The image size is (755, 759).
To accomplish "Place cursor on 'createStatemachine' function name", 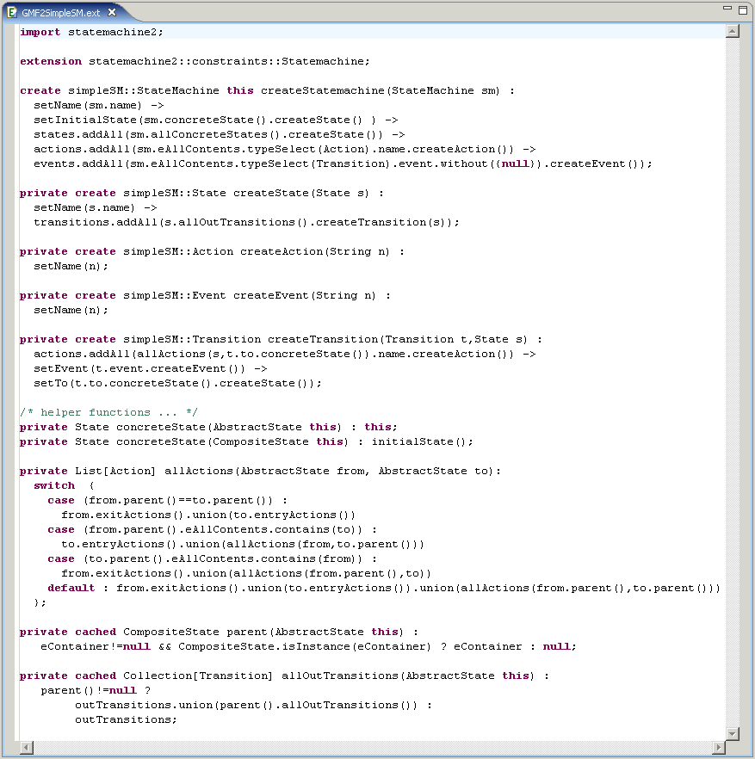I will [323, 90].
